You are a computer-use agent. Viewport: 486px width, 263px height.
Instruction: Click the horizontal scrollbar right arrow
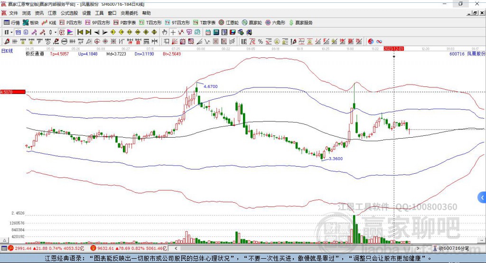tap(418, 248)
